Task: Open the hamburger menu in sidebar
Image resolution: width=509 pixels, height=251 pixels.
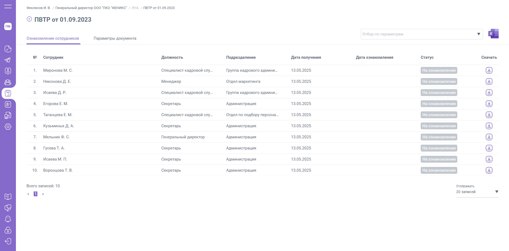Action: pos(8,7)
